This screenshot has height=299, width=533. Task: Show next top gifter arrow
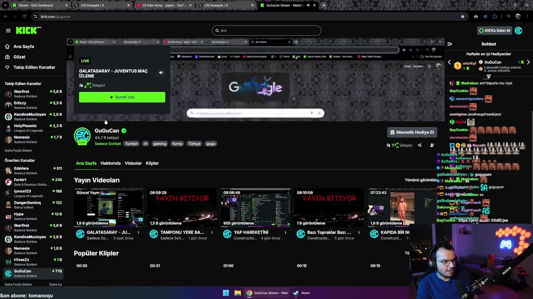pos(528,62)
